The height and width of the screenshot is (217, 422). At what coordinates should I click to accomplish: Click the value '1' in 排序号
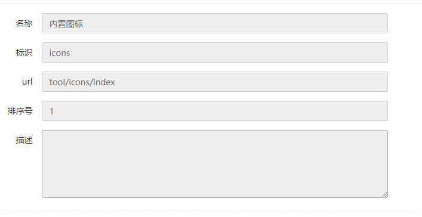(51, 111)
